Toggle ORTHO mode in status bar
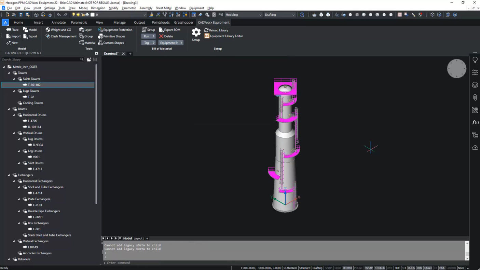 pos(347,268)
